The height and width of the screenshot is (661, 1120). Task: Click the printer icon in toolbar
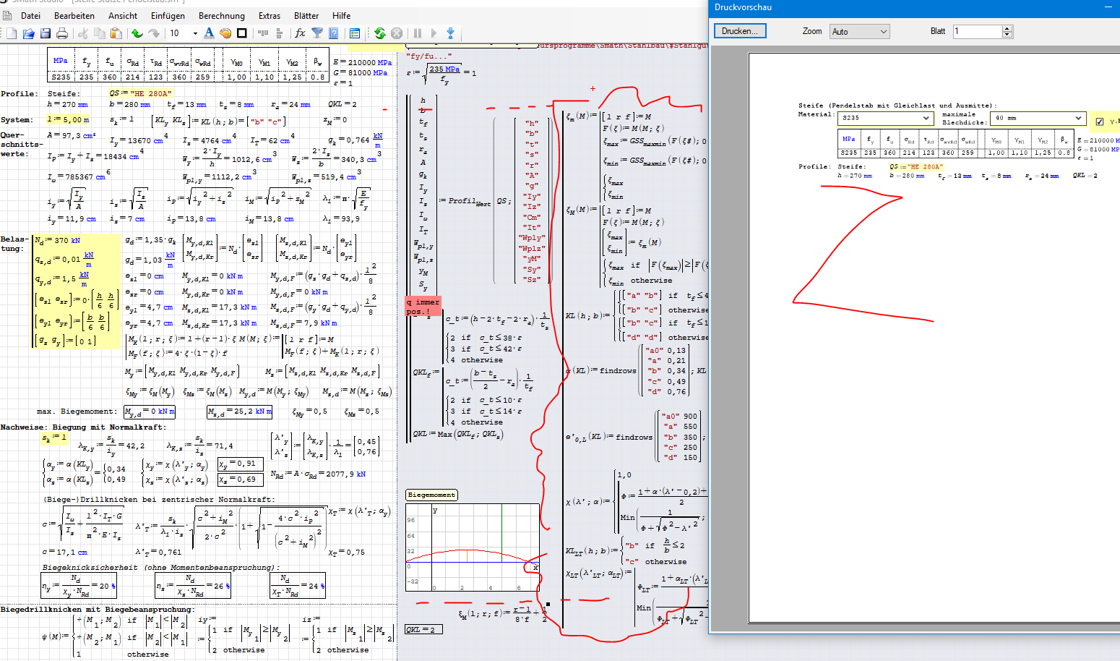pyautogui.click(x=62, y=33)
